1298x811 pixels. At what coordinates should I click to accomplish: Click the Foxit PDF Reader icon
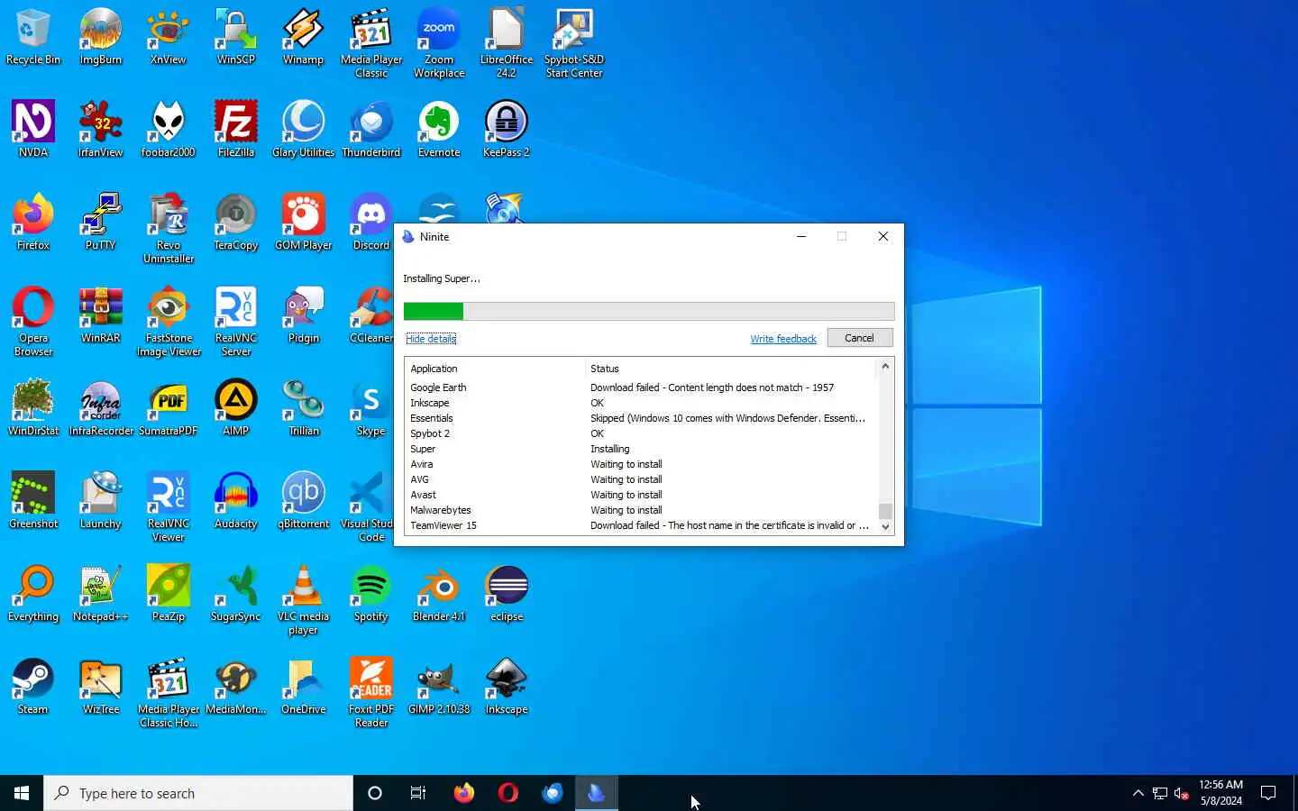(x=370, y=693)
